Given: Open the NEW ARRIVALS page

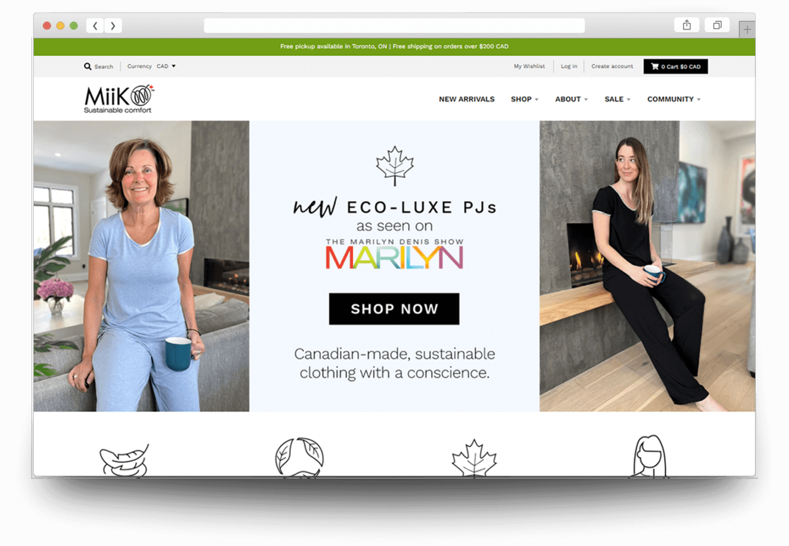Looking at the screenshot, I should (x=466, y=99).
